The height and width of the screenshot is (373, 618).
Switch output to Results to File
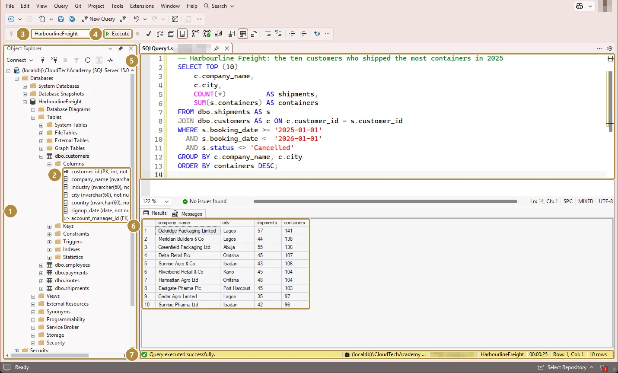click(x=254, y=34)
